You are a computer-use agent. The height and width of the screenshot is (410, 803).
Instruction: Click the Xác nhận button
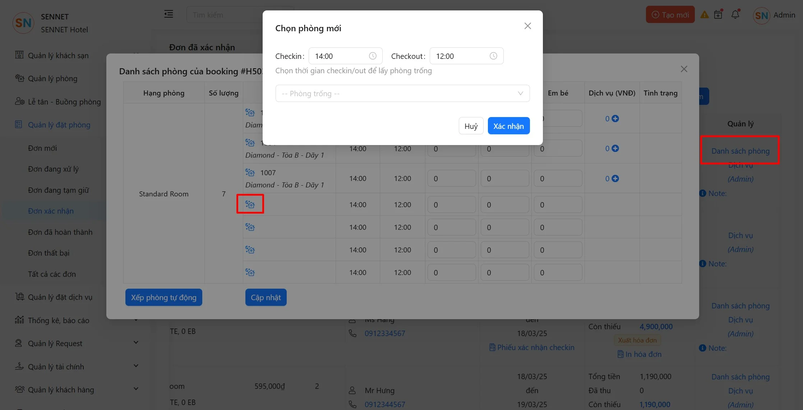click(x=508, y=126)
